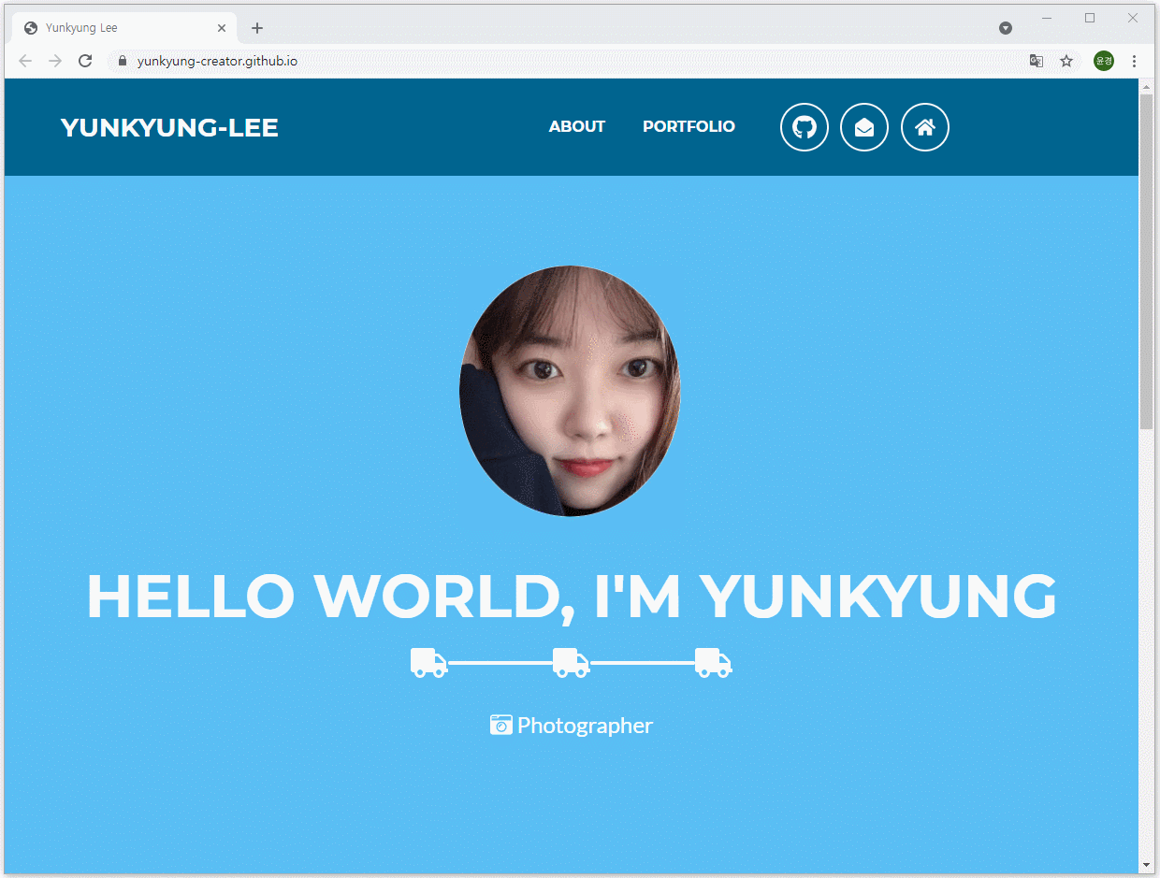This screenshot has width=1160, height=878.
Task: Click the Photographer label
Action: [x=585, y=725]
